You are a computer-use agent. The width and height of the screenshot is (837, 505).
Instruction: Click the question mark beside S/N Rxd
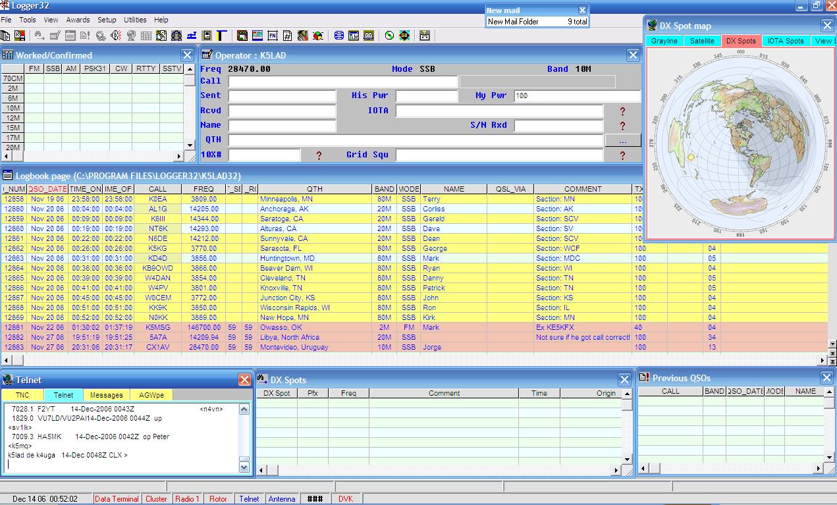tap(622, 126)
